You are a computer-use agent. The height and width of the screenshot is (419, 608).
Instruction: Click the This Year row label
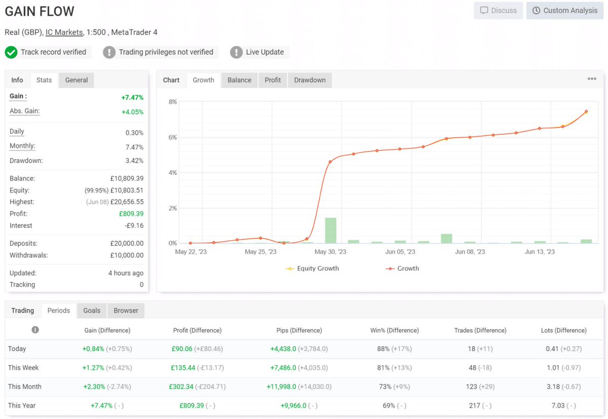click(x=22, y=405)
